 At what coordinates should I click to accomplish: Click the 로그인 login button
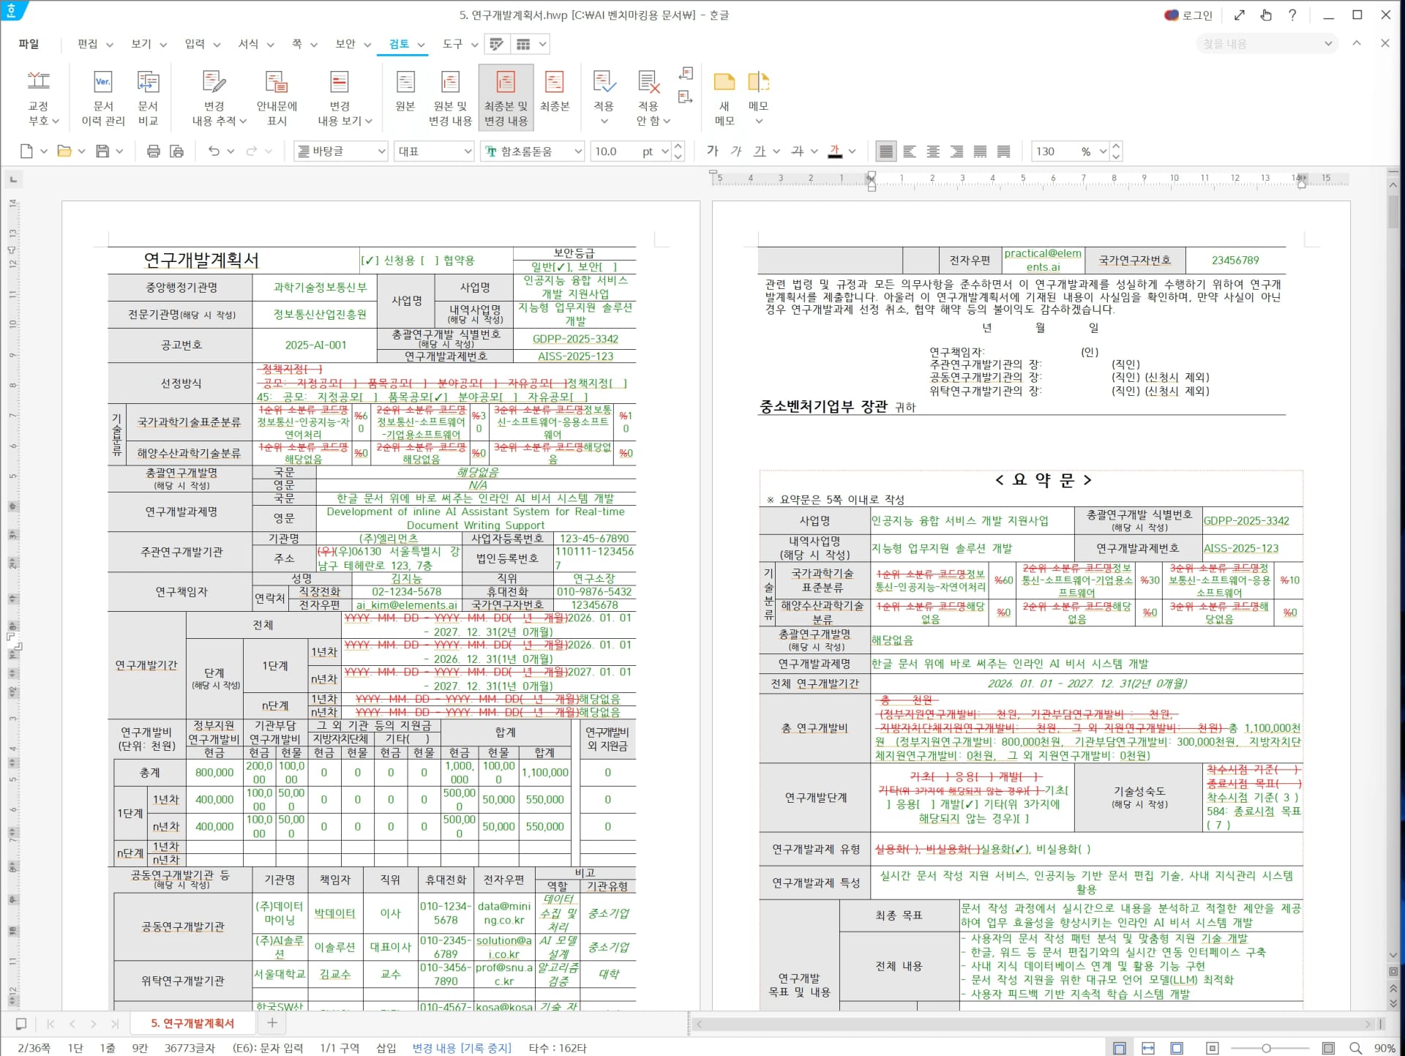point(1188,15)
